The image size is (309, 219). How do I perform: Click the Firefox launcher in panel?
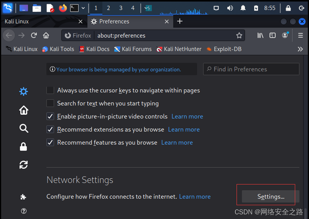click(63, 8)
